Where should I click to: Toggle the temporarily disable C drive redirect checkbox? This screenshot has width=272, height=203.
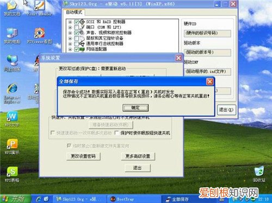click(x=69, y=145)
